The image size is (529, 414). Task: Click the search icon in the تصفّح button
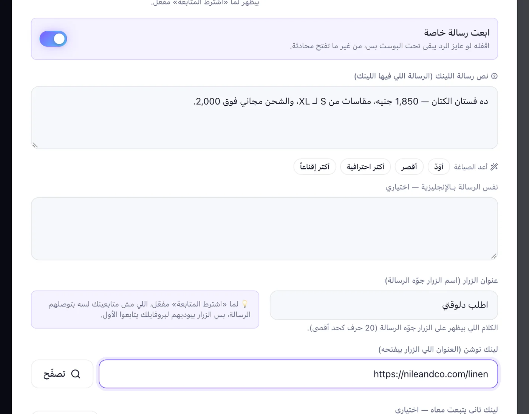point(76,374)
